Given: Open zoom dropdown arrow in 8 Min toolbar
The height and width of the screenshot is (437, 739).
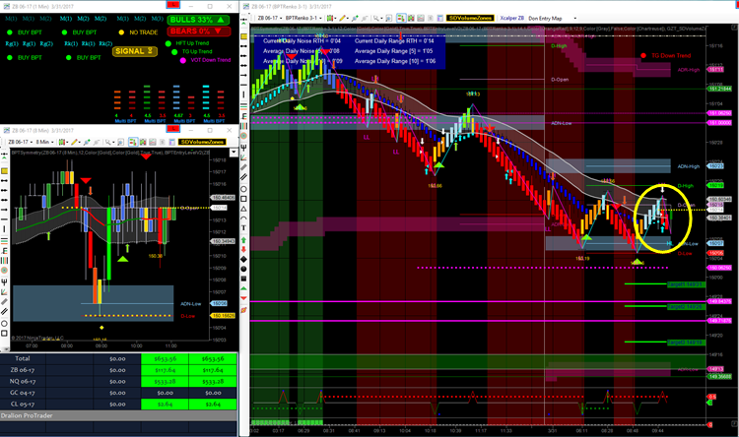Looking at the screenshot, I should [113, 142].
